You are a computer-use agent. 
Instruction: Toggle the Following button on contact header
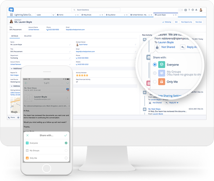(x=167, y=22)
